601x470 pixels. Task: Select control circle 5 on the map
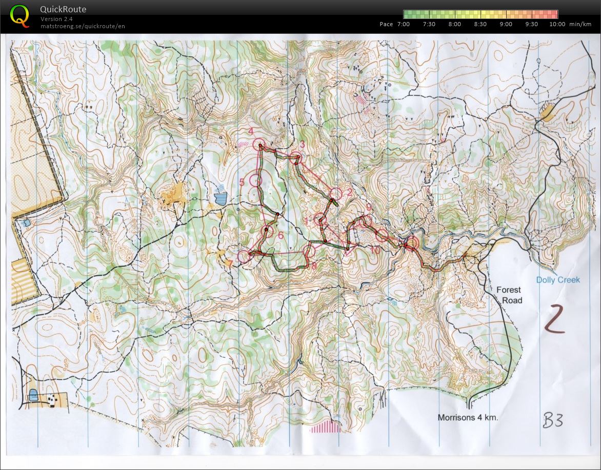tap(255, 180)
